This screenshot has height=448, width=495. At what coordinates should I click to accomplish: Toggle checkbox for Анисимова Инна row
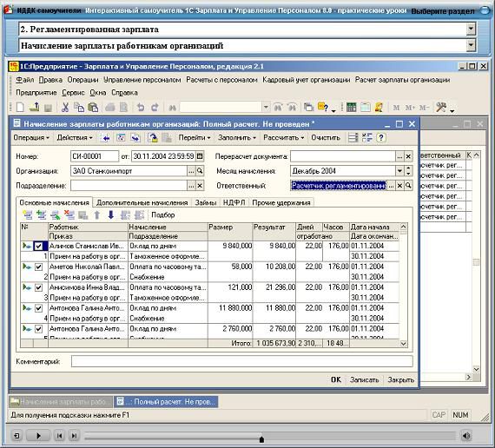coord(38,287)
